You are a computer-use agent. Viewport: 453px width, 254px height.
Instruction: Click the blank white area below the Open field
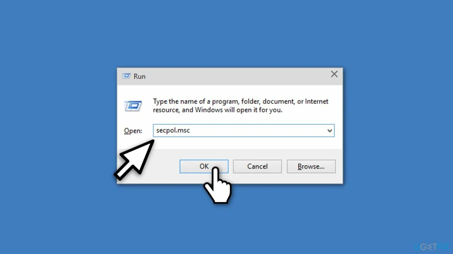coord(243,143)
